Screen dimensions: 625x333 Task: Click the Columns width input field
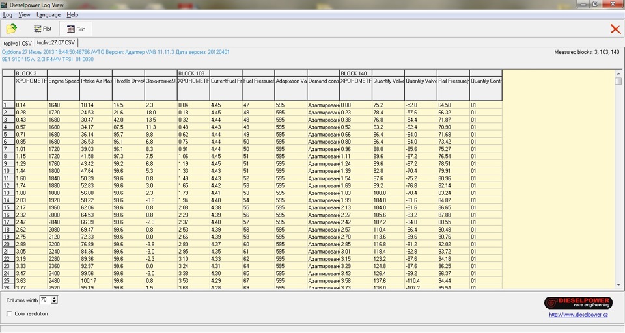point(46,300)
